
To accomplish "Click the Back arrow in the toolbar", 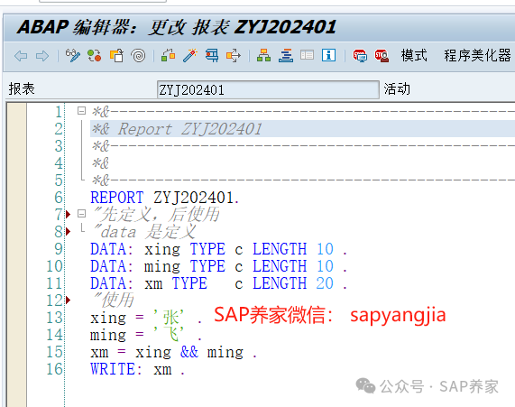I will coord(21,56).
